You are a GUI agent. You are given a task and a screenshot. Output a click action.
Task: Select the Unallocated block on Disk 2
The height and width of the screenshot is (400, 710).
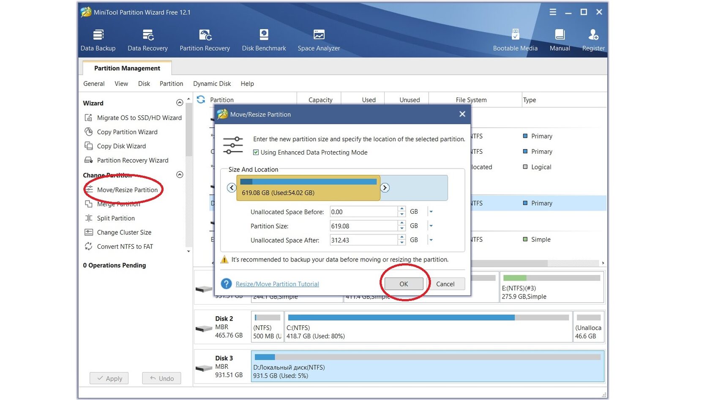pos(589,327)
